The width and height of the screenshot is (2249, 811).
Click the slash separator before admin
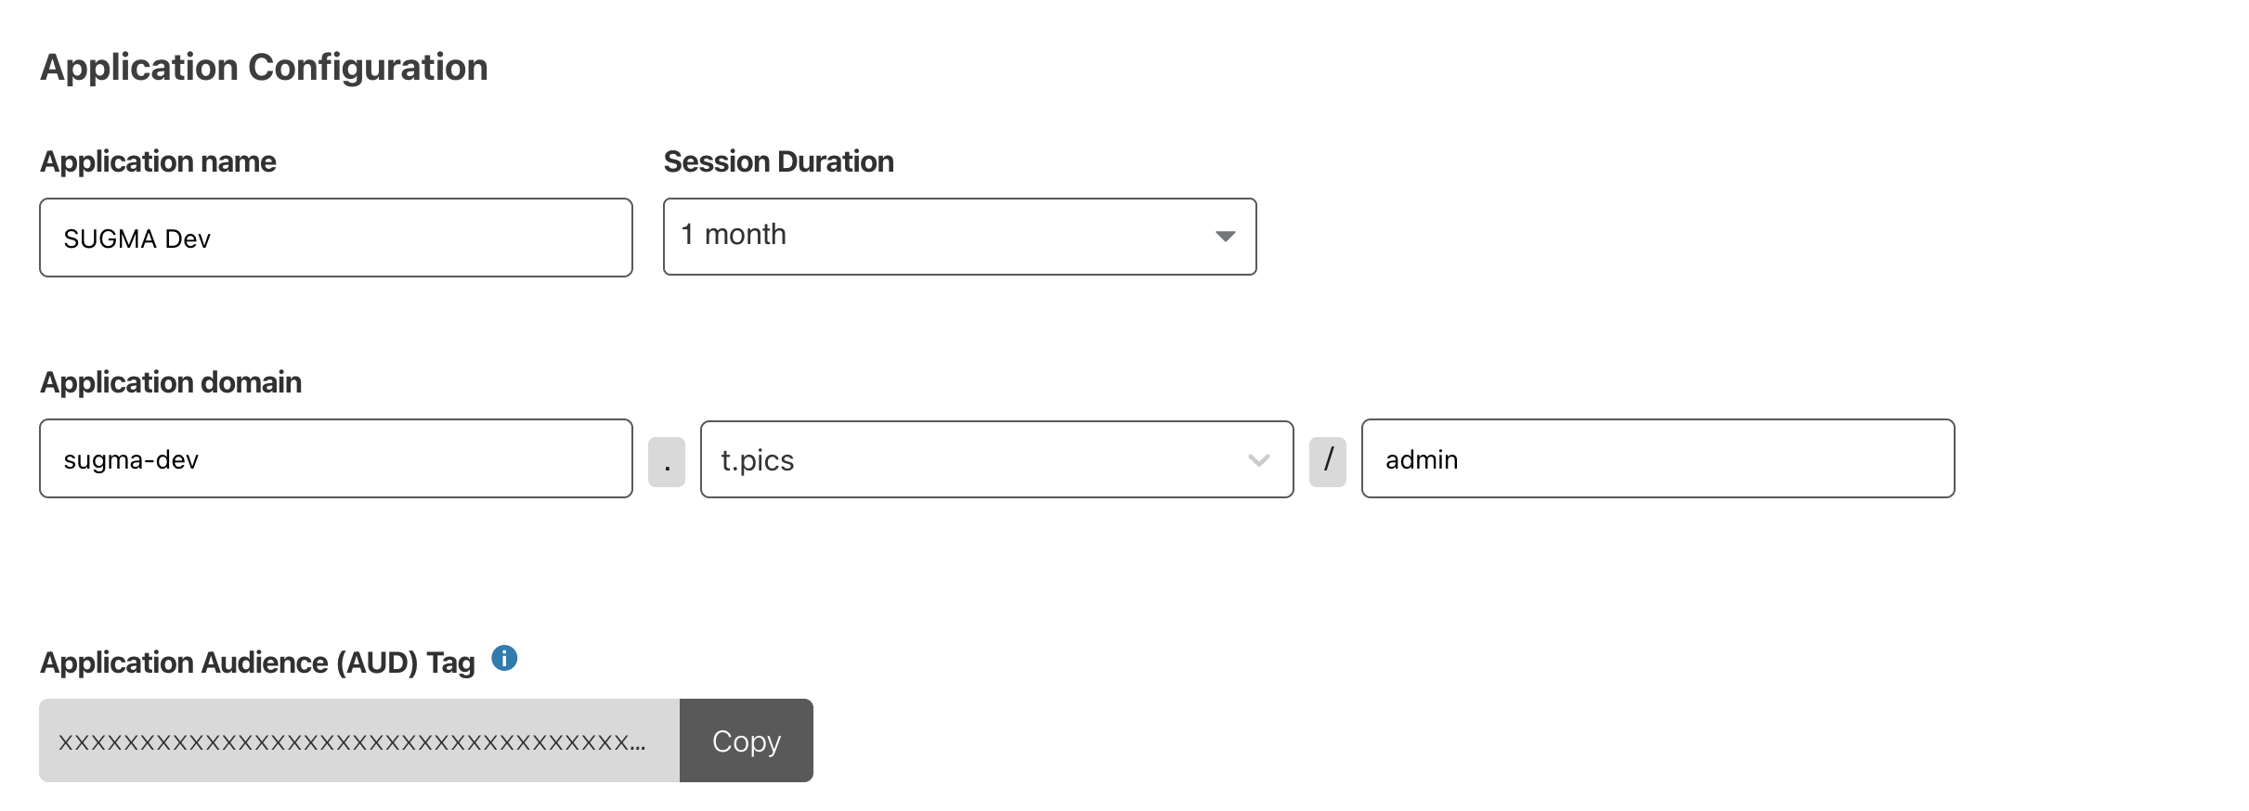click(1328, 461)
